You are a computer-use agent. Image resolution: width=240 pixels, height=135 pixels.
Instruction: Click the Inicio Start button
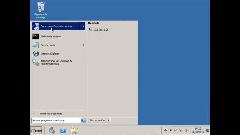pos(36,130)
